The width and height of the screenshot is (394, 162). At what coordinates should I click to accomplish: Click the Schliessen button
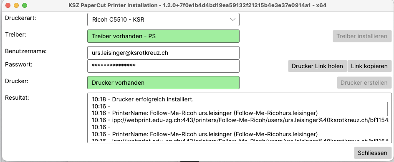[372, 153]
